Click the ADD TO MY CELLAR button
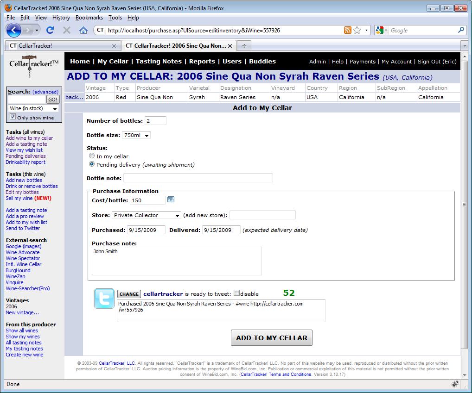The height and width of the screenshot is (393, 472). 272,338
